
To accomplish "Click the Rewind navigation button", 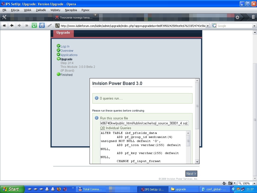I will pyautogui.click(x=4, y=26).
